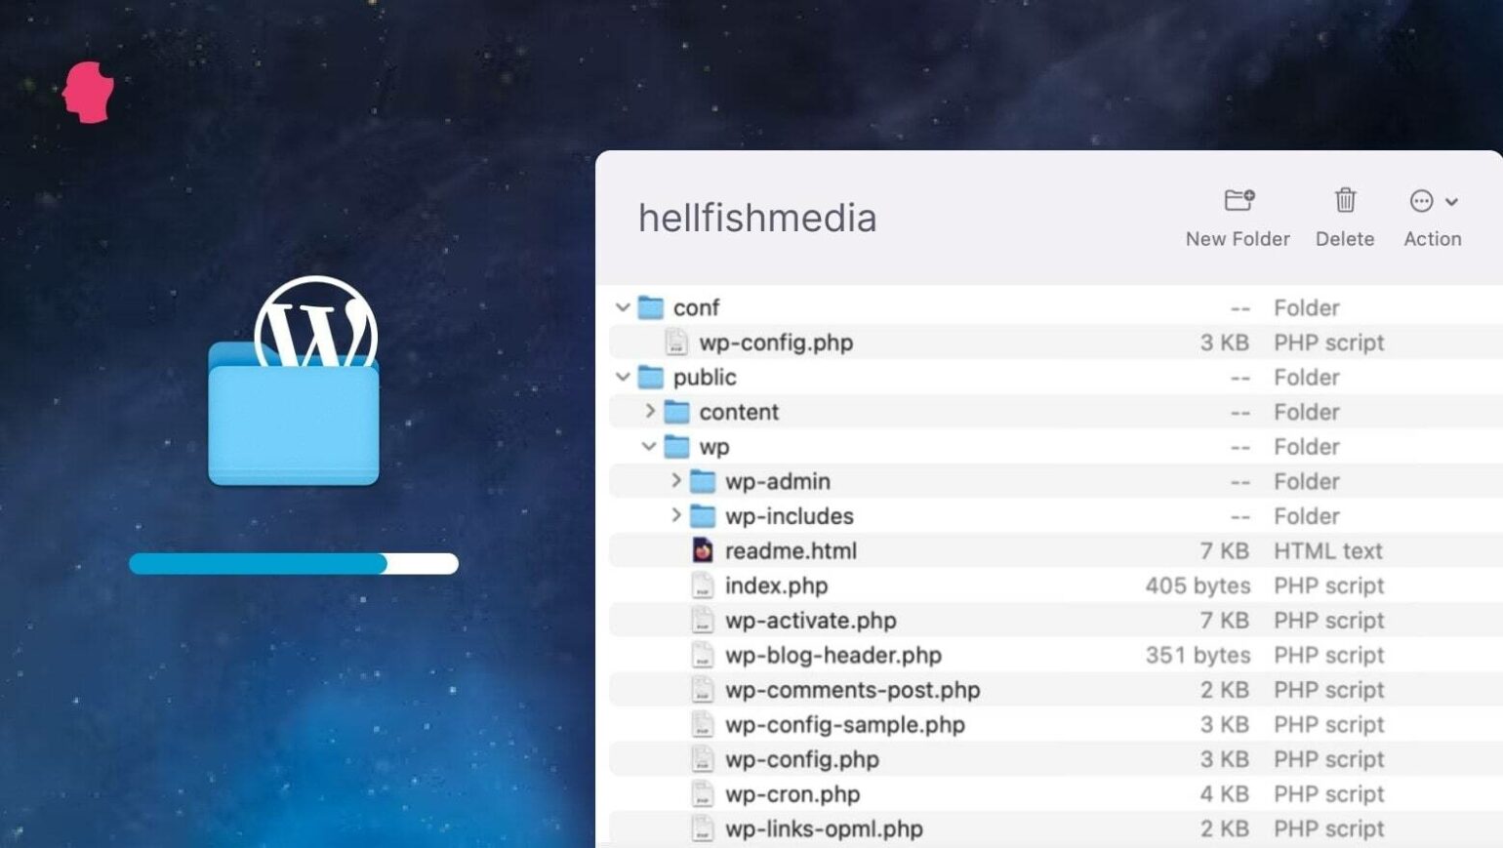The width and height of the screenshot is (1503, 848).
Task: Expand the content folder chevron
Action: click(x=650, y=412)
